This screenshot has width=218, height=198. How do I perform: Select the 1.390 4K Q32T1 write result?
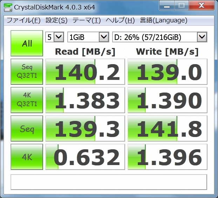coord(168,100)
